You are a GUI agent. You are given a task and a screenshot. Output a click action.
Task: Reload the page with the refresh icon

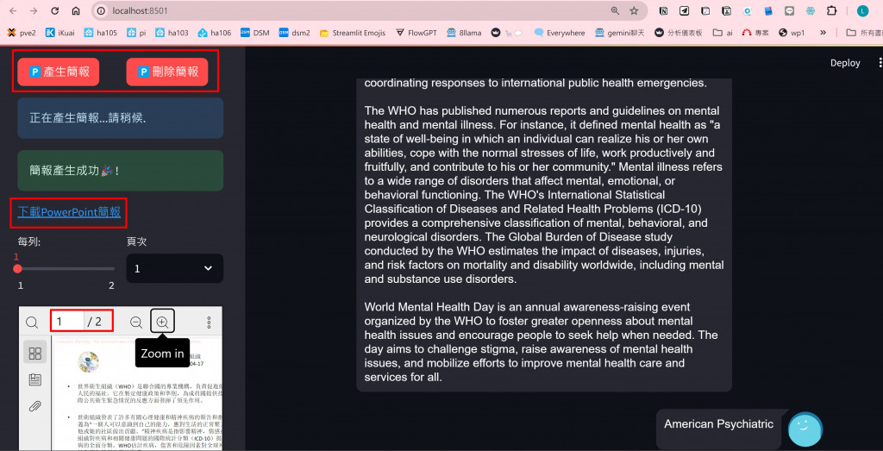[54, 10]
